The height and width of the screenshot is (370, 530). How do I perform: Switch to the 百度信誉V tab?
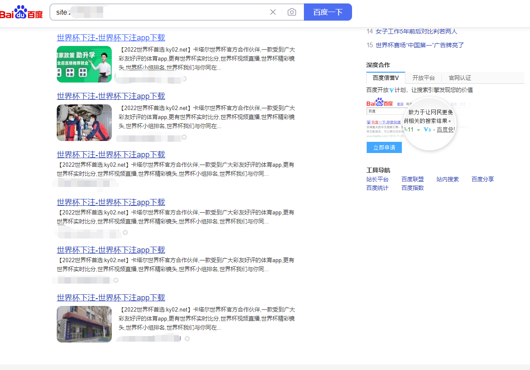tap(386, 78)
